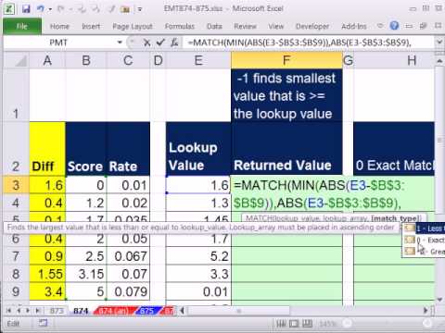This screenshot has width=445, height=333.
Task: Expand the formula bar with chevron
Action: coord(439,42)
